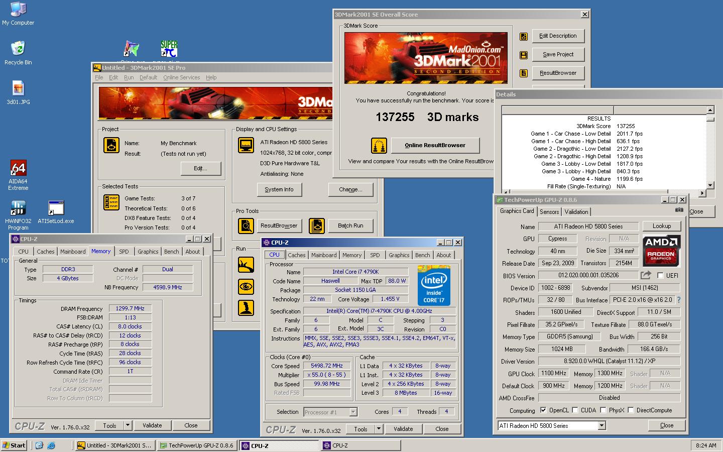Select the ATISetLod.exe desktop icon
The width and height of the screenshot is (723, 452).
56,212
